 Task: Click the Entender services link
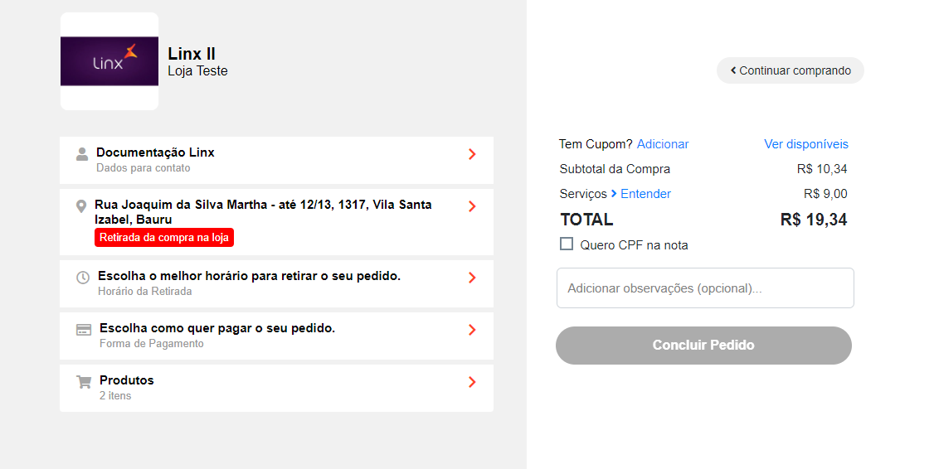pyautogui.click(x=645, y=194)
